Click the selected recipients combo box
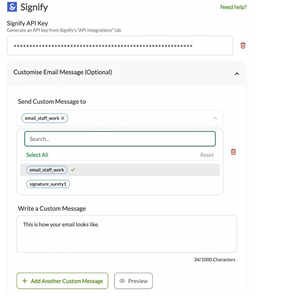 click(136, 118)
